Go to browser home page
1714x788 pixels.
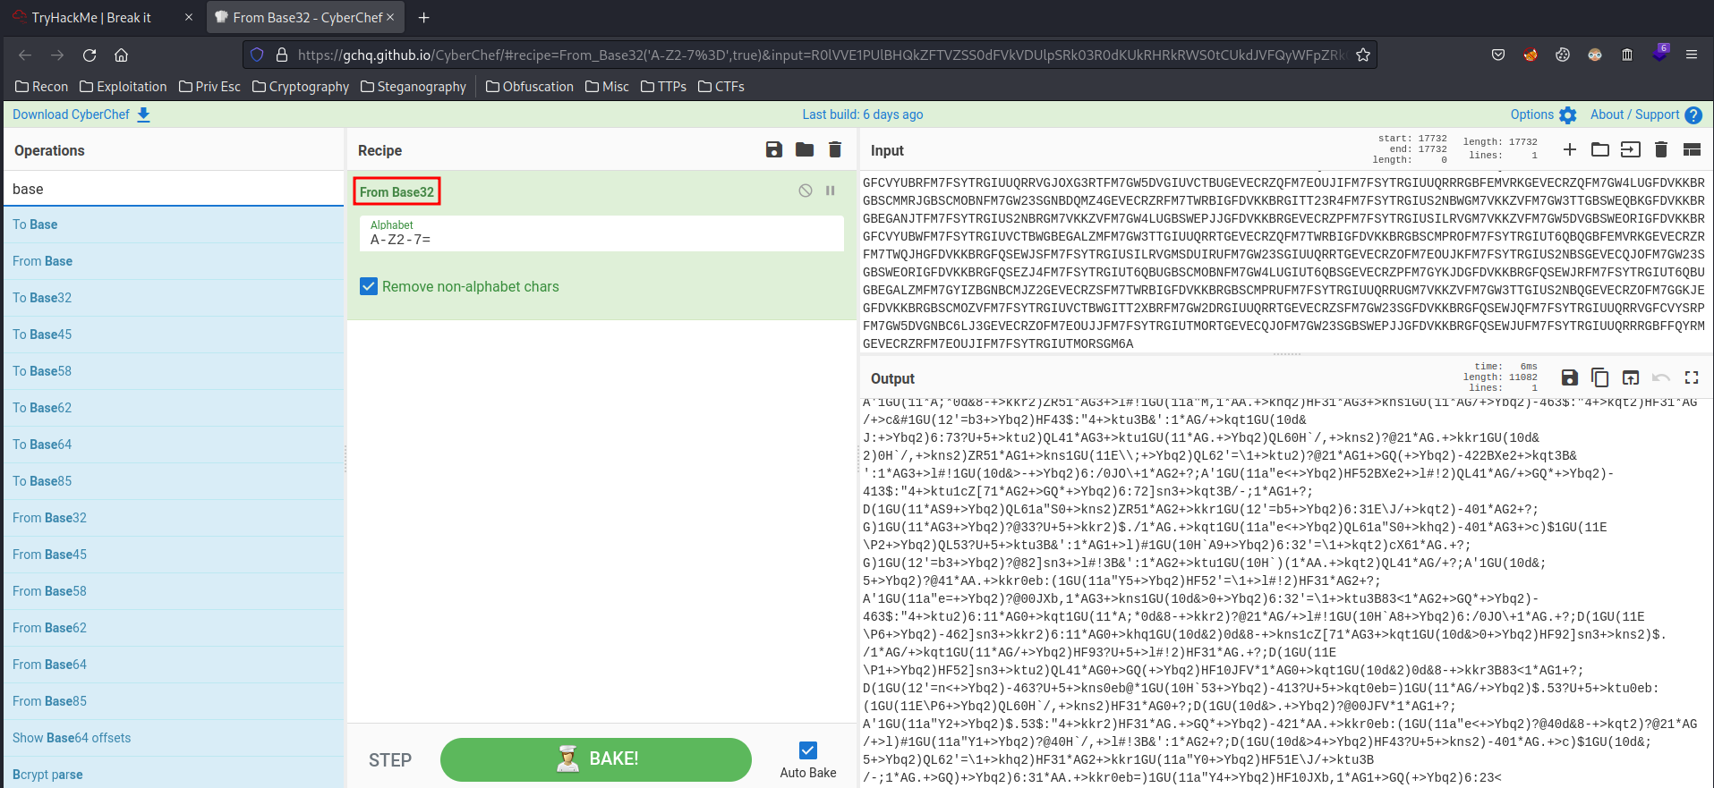click(122, 55)
